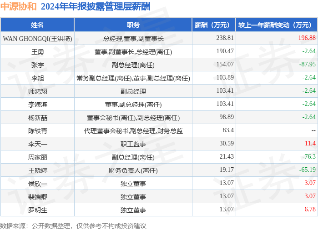
Task: Click the salary value 30.59
Action: click(227, 143)
